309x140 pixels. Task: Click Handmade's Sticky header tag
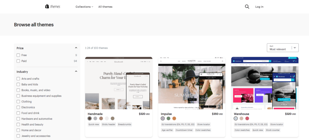coord(109,124)
